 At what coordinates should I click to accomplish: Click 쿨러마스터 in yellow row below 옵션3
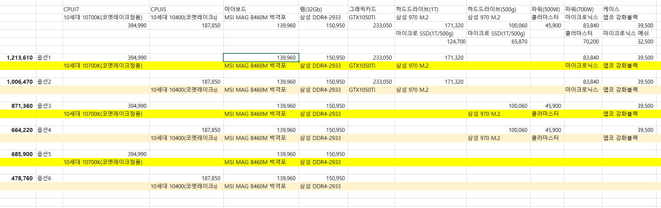pos(547,114)
